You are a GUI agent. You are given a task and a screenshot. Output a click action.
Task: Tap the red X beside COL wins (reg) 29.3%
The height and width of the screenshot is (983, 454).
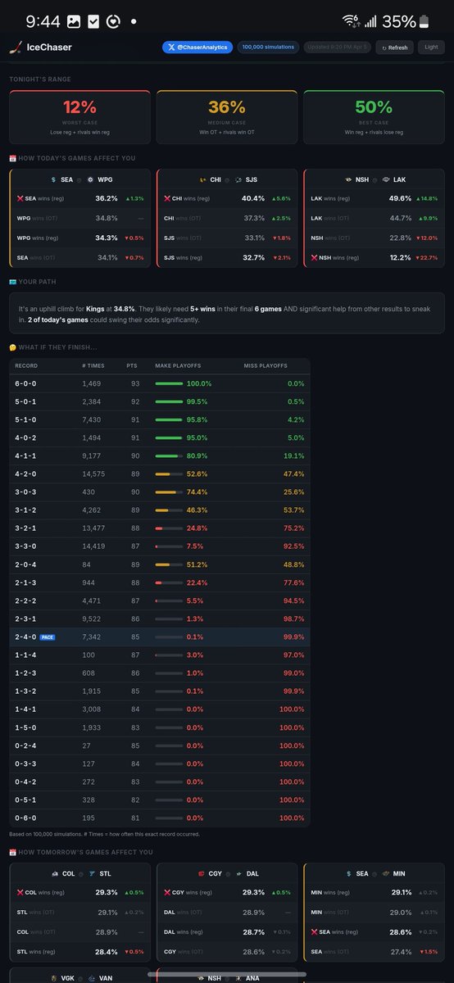21,893
